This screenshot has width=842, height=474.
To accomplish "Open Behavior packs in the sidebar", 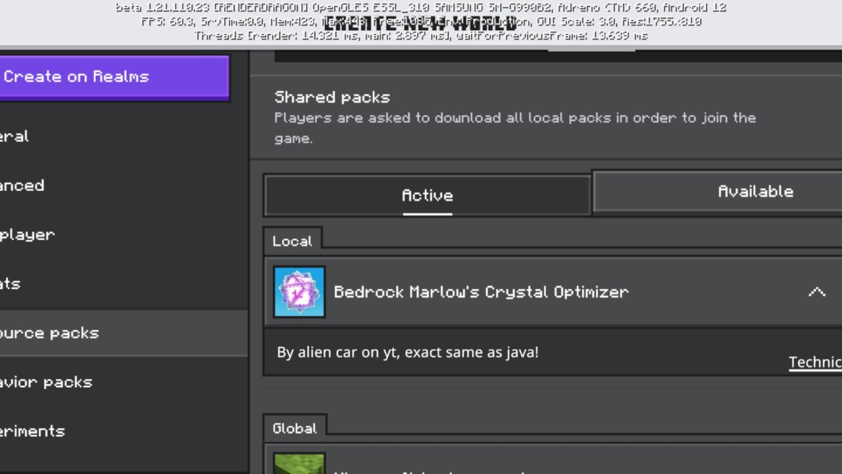I will tap(46, 382).
